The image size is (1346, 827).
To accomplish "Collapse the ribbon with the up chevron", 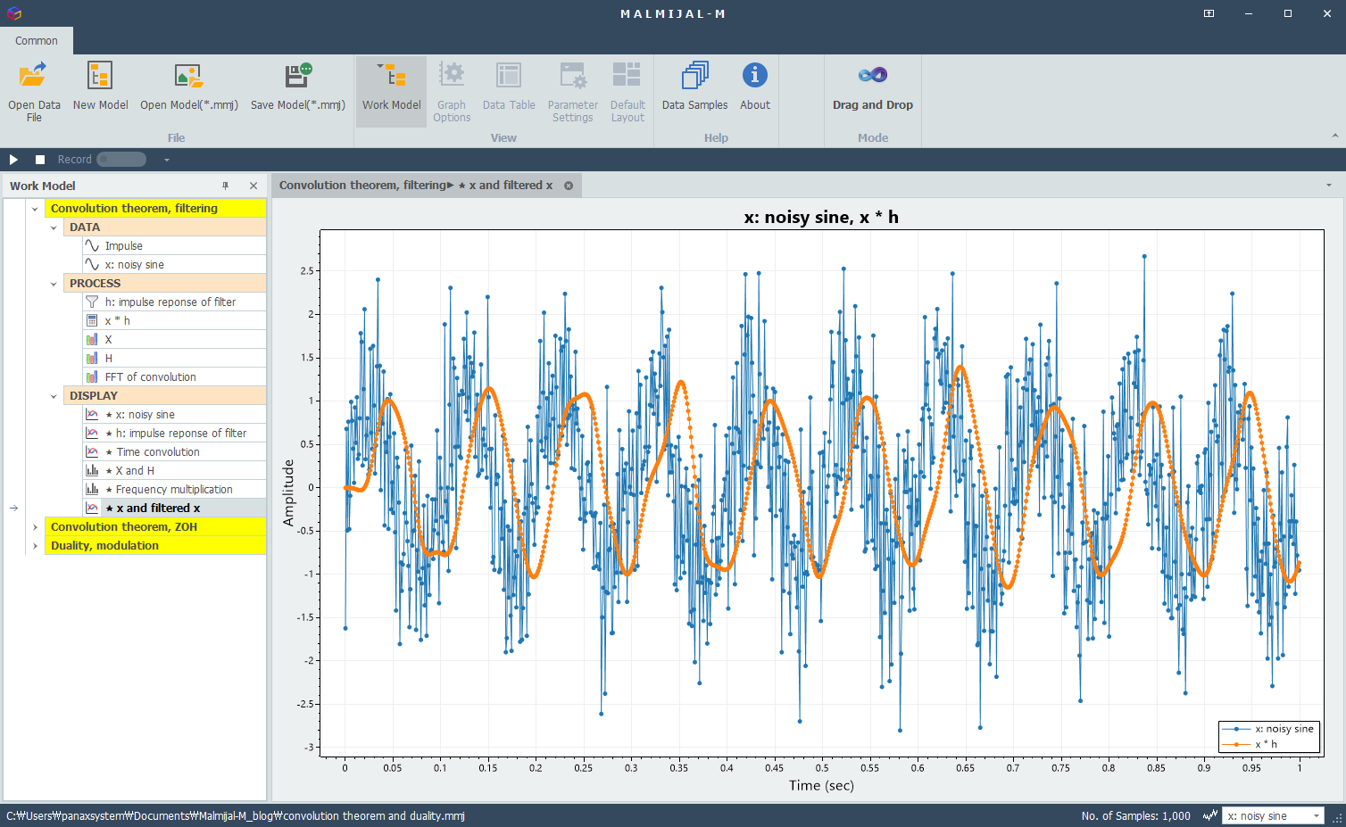I will pyautogui.click(x=1335, y=136).
